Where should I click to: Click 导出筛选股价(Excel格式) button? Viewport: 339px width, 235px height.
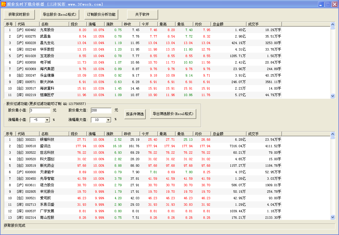point(173,114)
